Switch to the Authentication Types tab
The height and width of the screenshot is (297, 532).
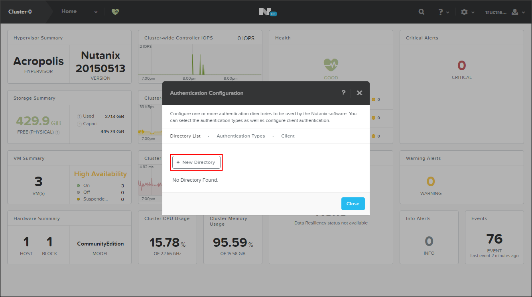(x=240, y=136)
